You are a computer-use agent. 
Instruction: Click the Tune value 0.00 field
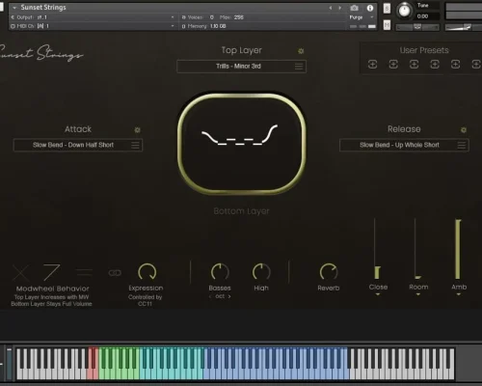(422, 16)
